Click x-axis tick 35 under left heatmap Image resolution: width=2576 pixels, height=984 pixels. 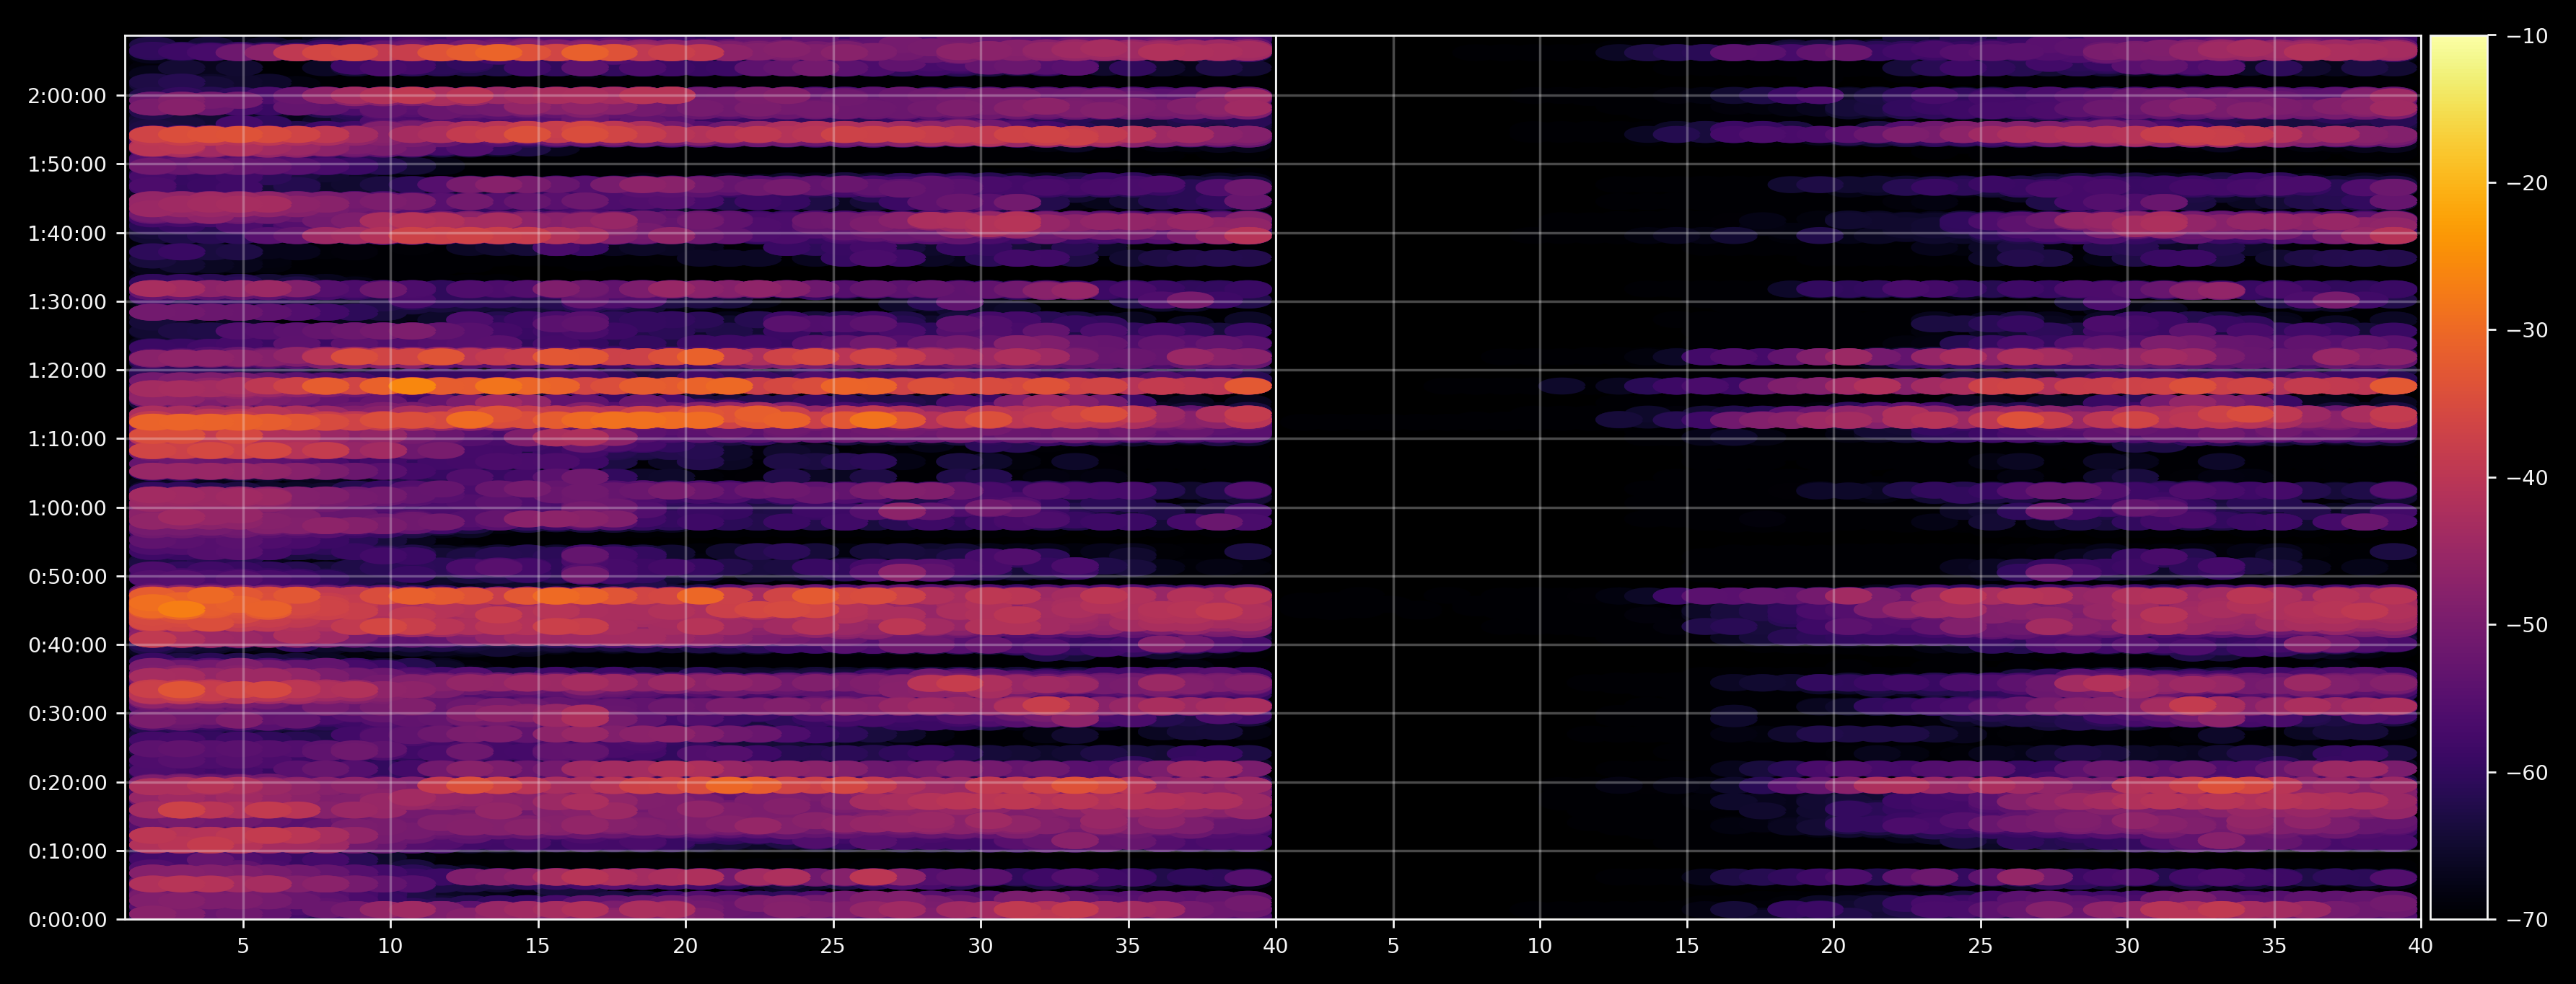click(1128, 945)
